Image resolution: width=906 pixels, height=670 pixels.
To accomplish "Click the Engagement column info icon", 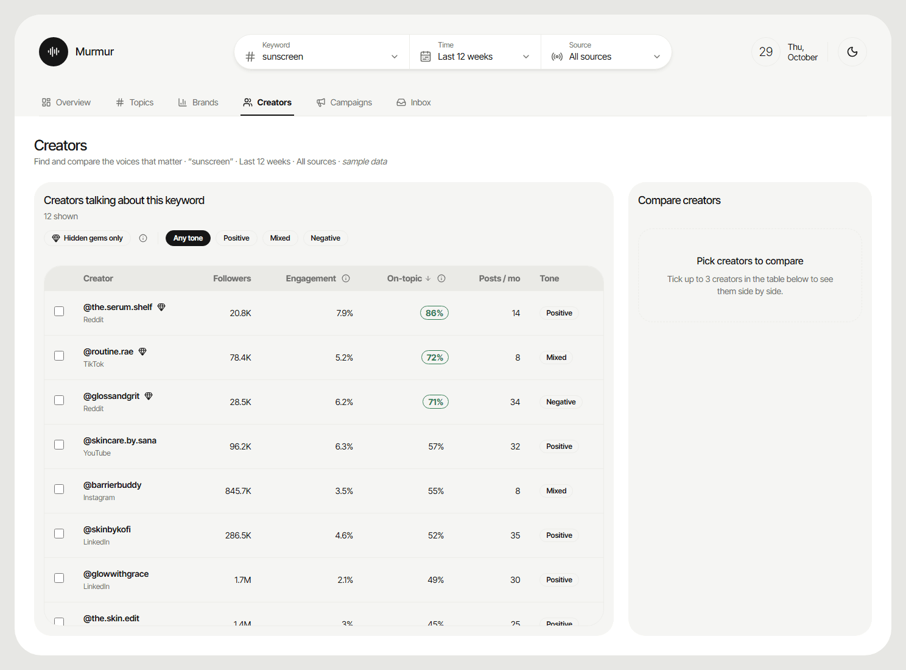I will 346,278.
